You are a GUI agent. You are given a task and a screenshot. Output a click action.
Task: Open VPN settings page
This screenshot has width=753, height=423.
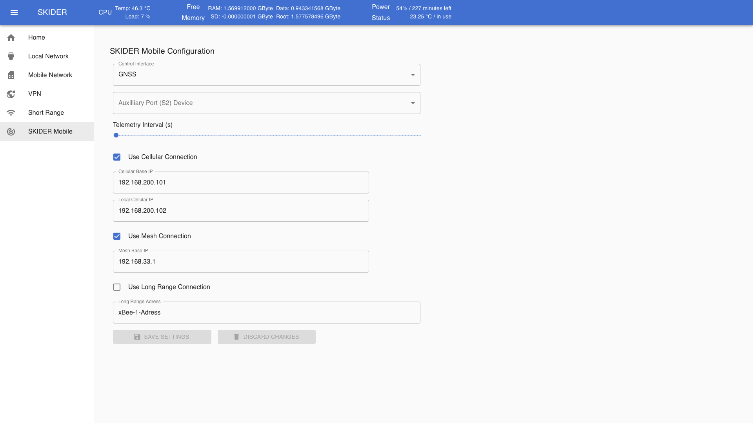(x=47, y=94)
